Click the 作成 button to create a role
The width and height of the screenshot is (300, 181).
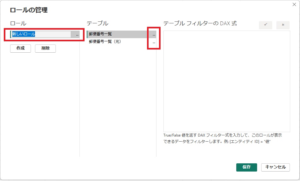[x=21, y=49]
